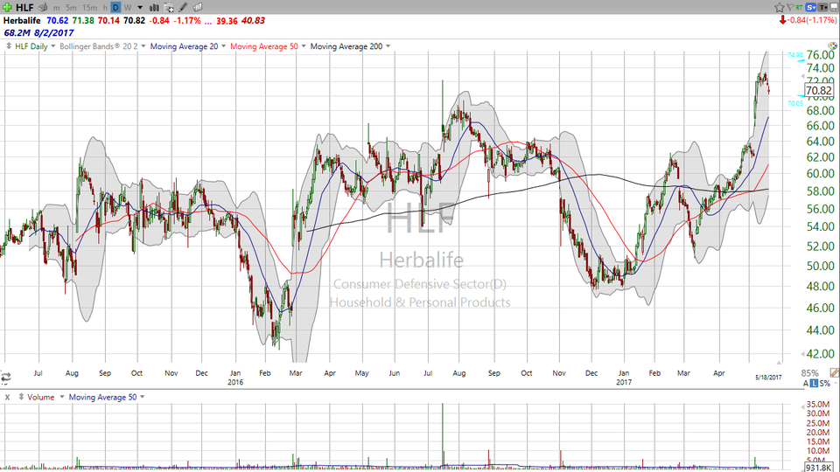
Task: Click the 35.0M volume scale label
Action: click(818, 404)
